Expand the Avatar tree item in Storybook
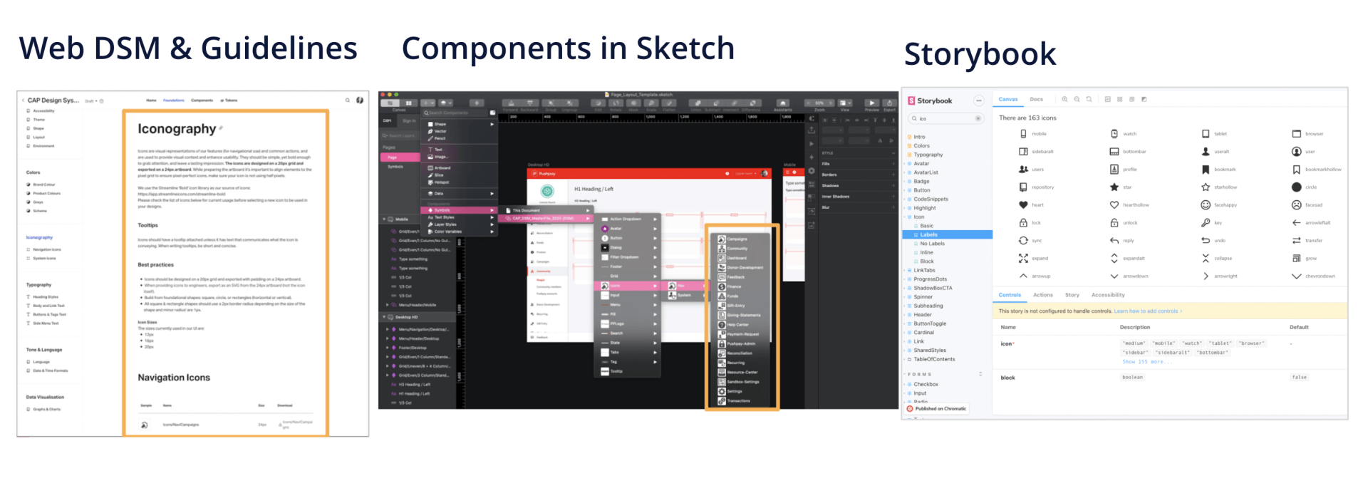1368x498 pixels. [x=905, y=164]
